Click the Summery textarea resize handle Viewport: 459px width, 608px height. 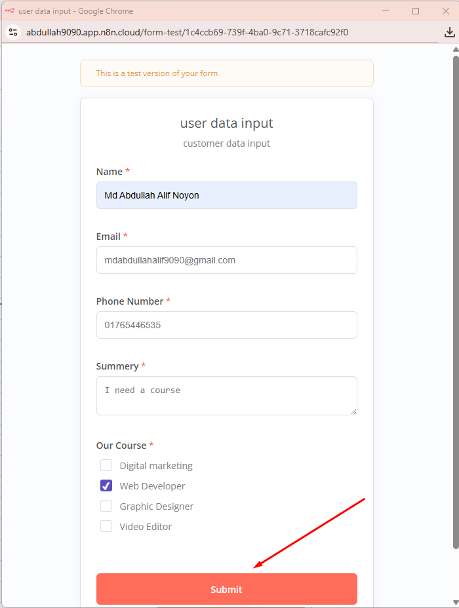pyautogui.click(x=354, y=411)
